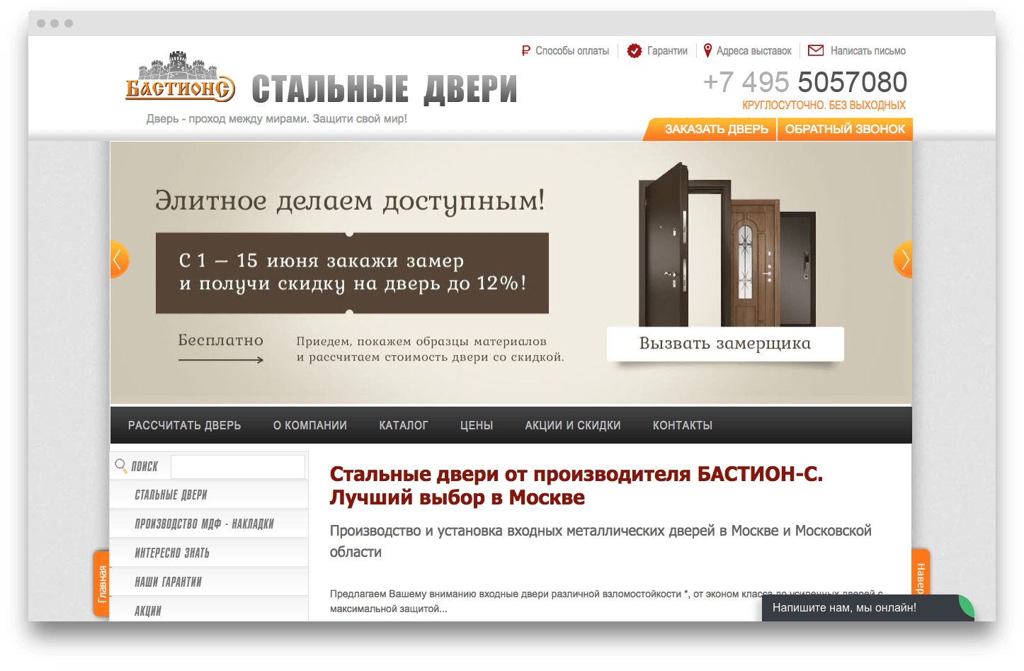Click the green chat widget icon
The image size is (1024, 671).
coord(966,607)
